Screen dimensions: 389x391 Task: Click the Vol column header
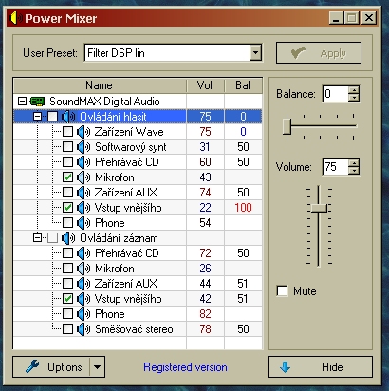coord(205,85)
